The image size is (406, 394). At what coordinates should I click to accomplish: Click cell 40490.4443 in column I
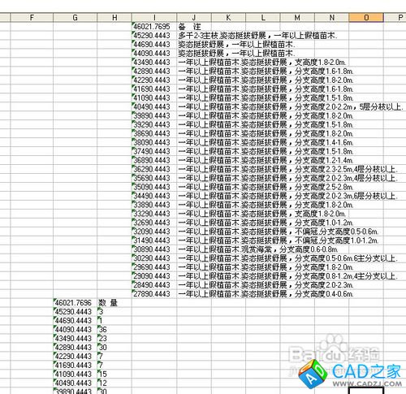(154, 107)
